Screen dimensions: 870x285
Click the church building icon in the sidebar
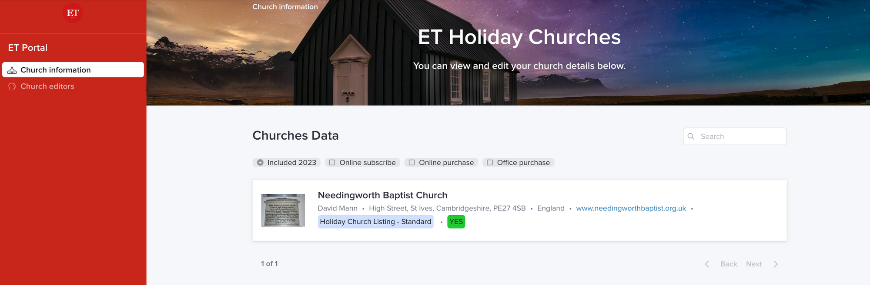click(x=12, y=70)
